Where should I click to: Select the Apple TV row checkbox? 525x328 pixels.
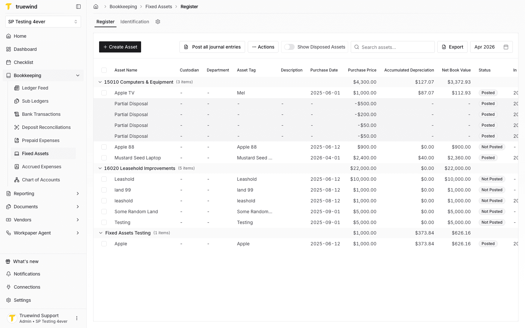click(x=104, y=93)
